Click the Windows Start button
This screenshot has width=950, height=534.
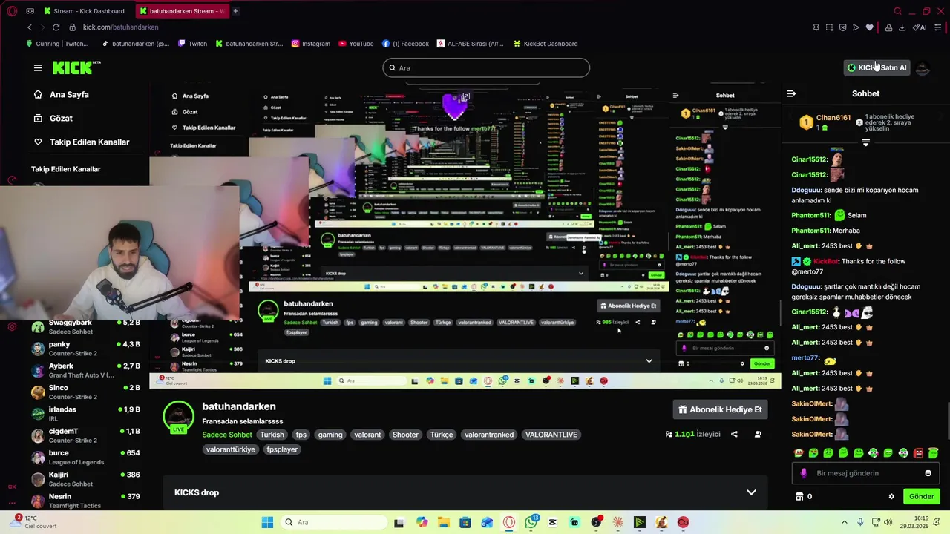click(x=267, y=522)
